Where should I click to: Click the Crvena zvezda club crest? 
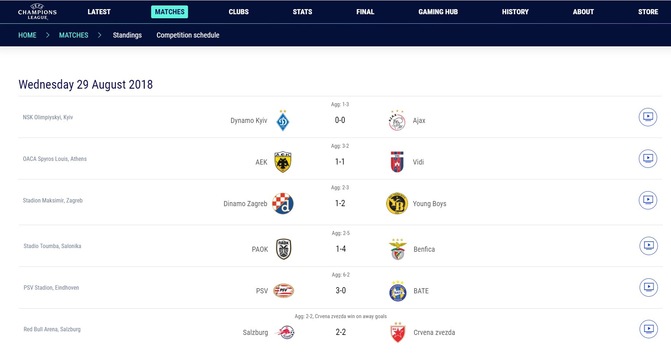pos(398,332)
